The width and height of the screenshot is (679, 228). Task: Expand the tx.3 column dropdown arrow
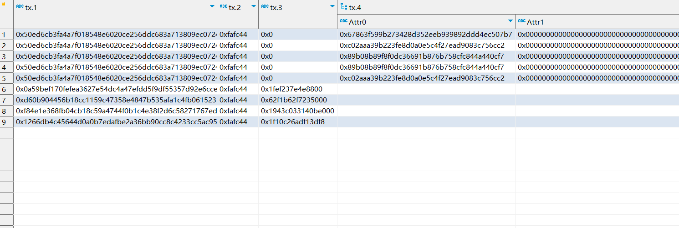click(332, 7)
